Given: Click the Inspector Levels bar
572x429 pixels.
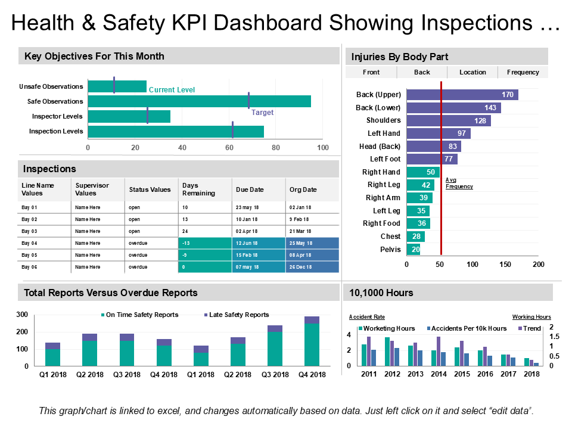Looking at the screenshot, I should tap(129, 116).
